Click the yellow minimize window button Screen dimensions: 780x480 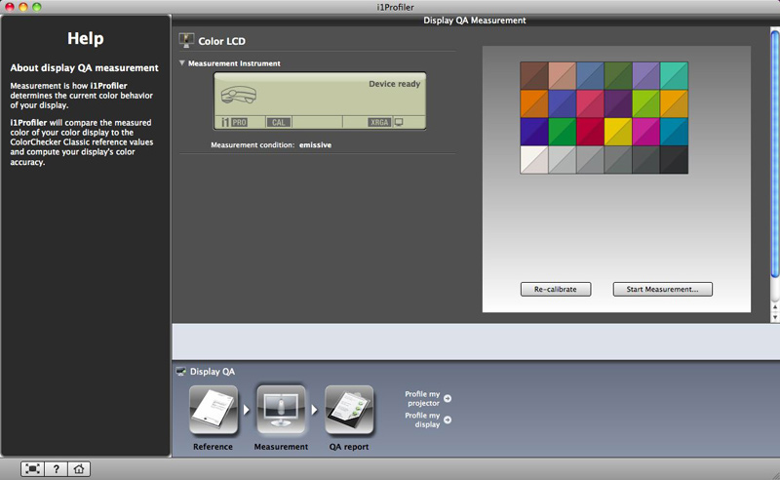tap(22, 7)
